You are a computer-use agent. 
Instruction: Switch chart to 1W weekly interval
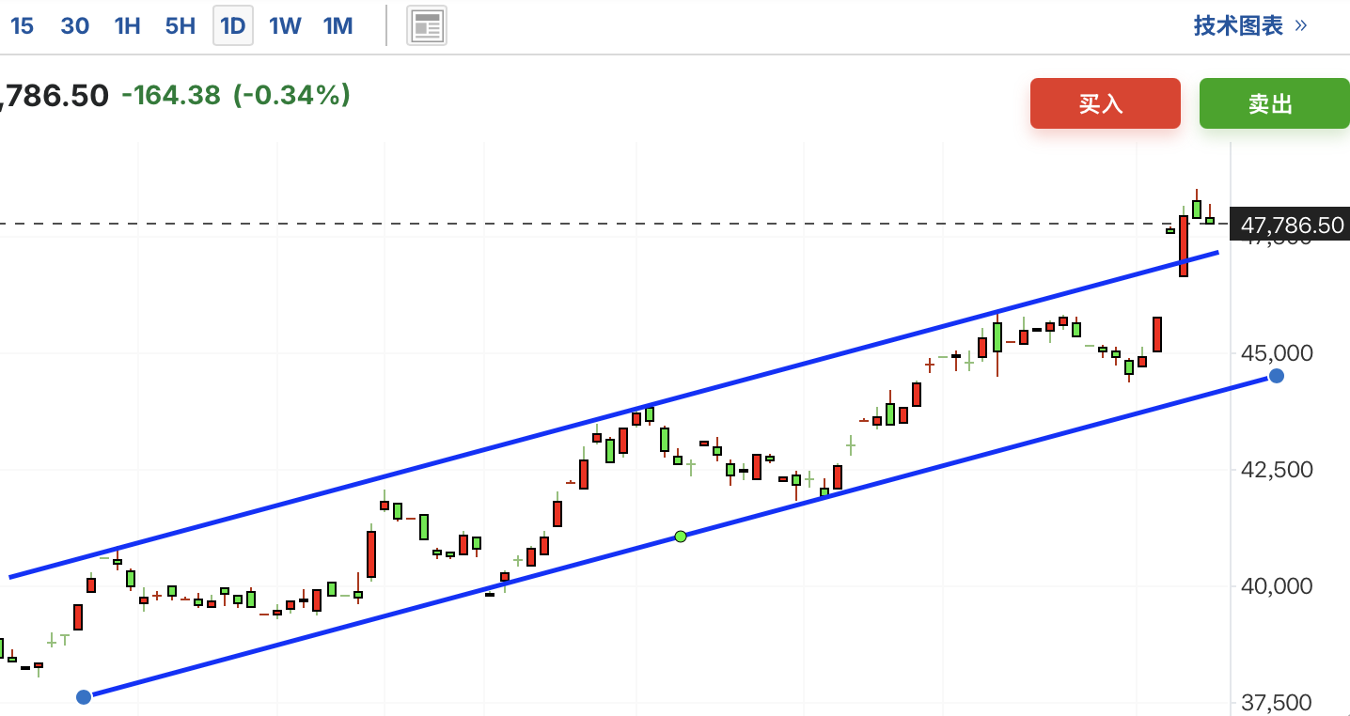coord(285,25)
